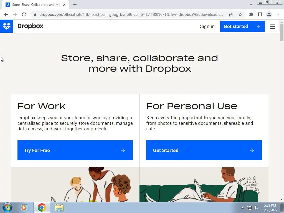Click the Get started header button
This screenshot has height=213, width=284.
(242, 26)
